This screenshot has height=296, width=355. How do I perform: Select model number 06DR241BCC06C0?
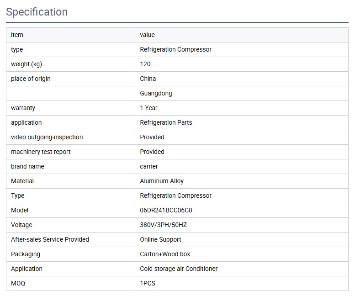pos(166,210)
